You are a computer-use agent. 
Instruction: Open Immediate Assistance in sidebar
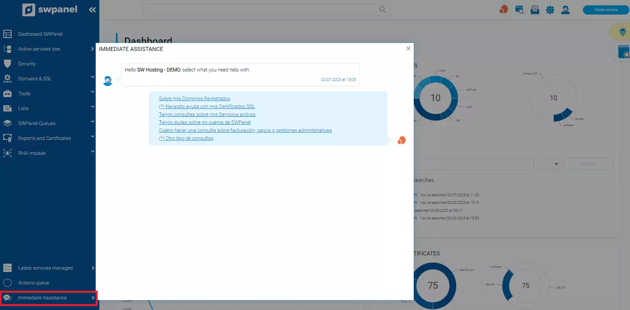pyautogui.click(x=42, y=298)
